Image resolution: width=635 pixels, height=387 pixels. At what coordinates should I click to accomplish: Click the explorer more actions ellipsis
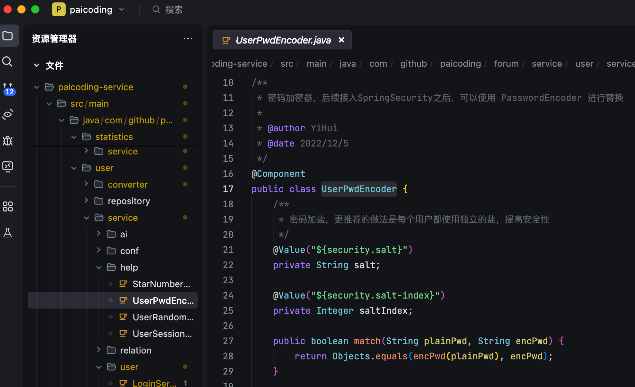tap(188, 39)
